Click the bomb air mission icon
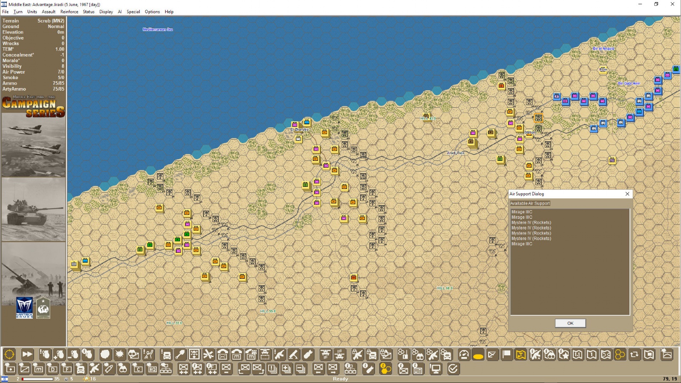This screenshot has height=383, width=681. pyautogui.click(x=307, y=354)
